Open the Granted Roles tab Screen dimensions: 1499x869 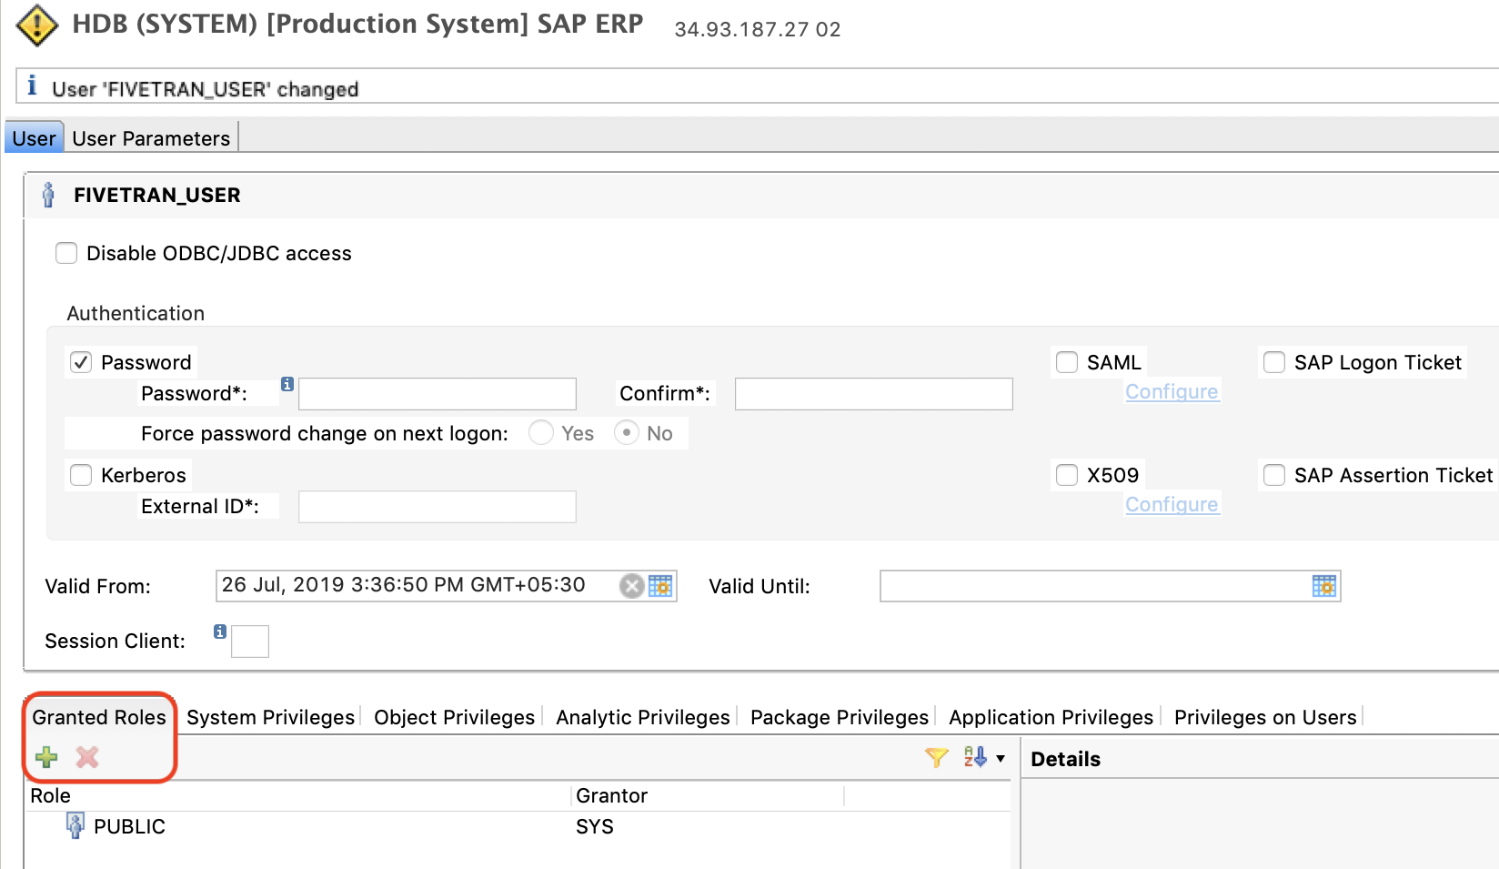(99, 717)
